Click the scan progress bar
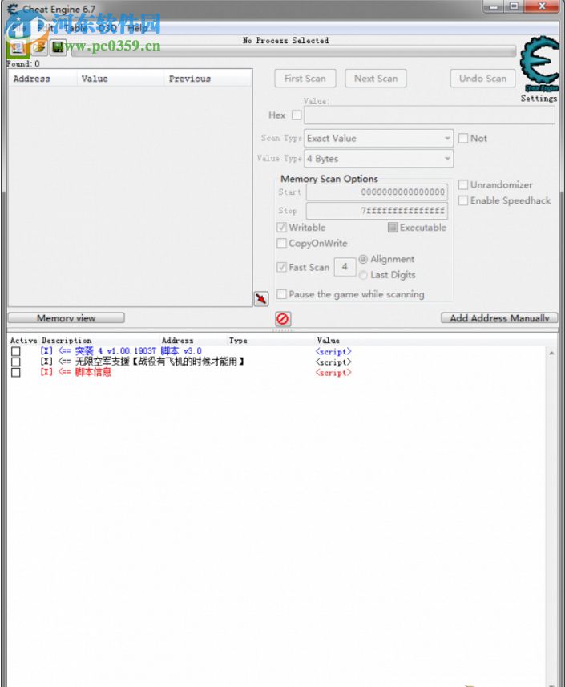This screenshot has height=687, width=565. pos(293,51)
